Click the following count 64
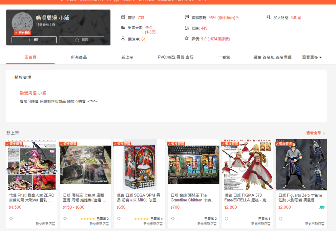The height and width of the screenshot is (231, 336). pyautogui.click(x=143, y=39)
